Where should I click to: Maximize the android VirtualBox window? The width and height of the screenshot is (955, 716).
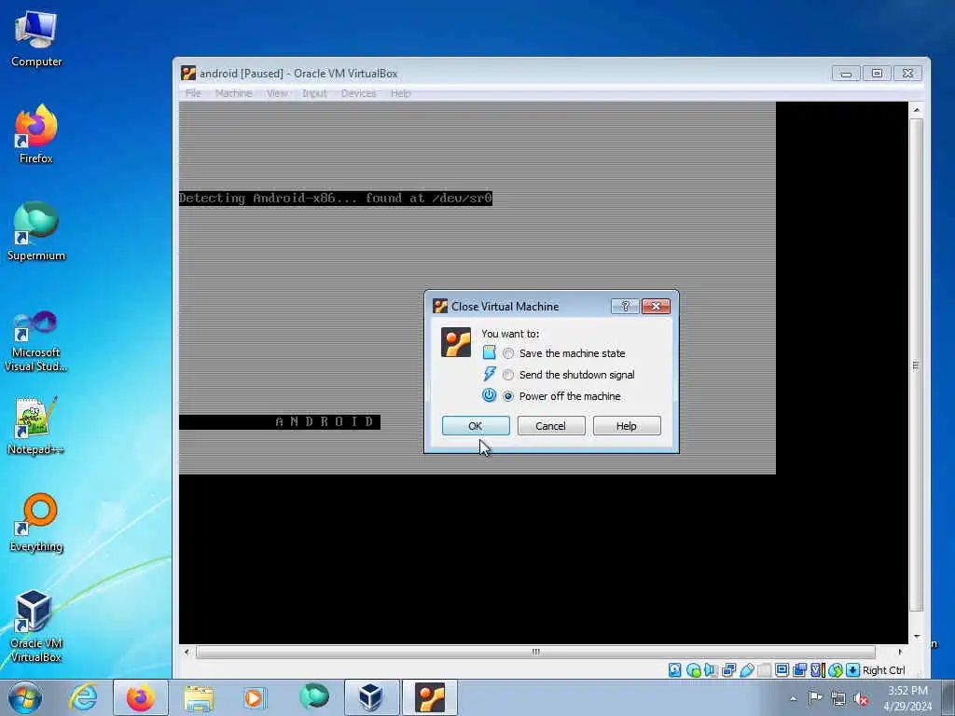click(877, 74)
